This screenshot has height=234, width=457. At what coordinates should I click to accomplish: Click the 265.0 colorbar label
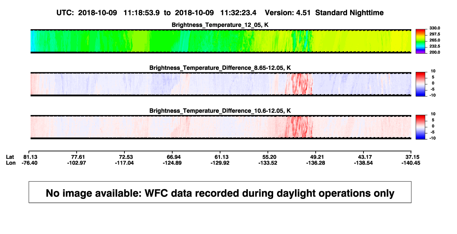tap(435, 40)
